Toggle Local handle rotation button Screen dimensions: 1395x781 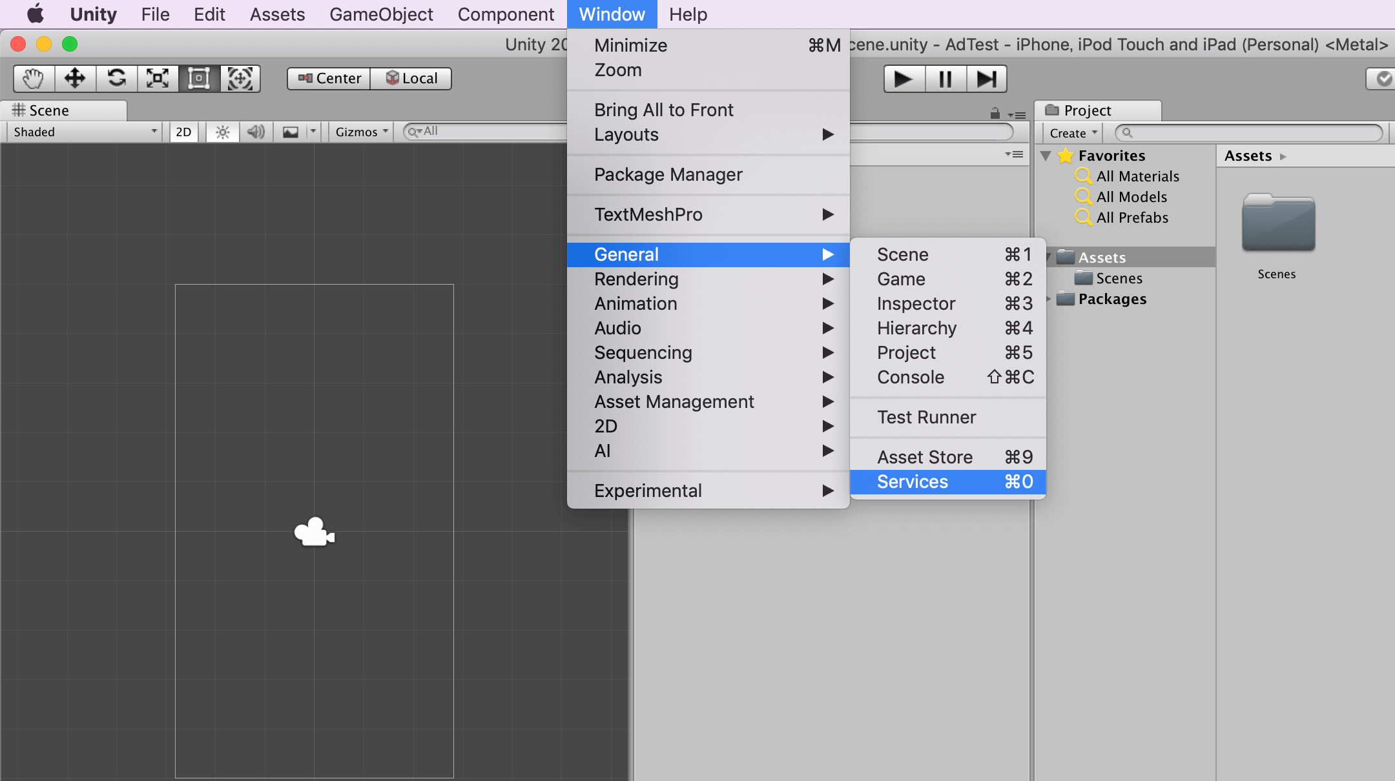tap(411, 79)
